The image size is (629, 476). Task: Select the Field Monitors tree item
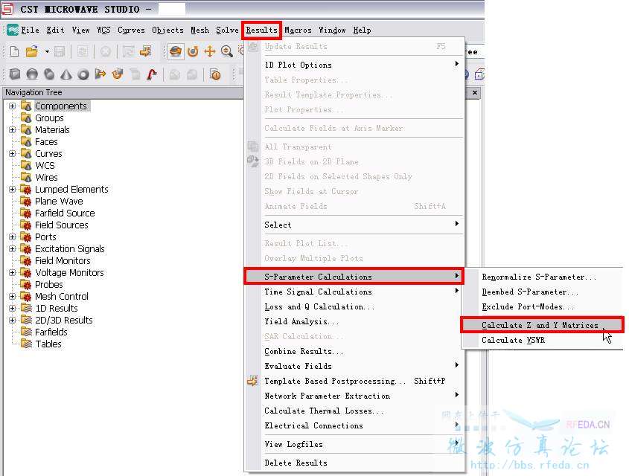point(63,261)
